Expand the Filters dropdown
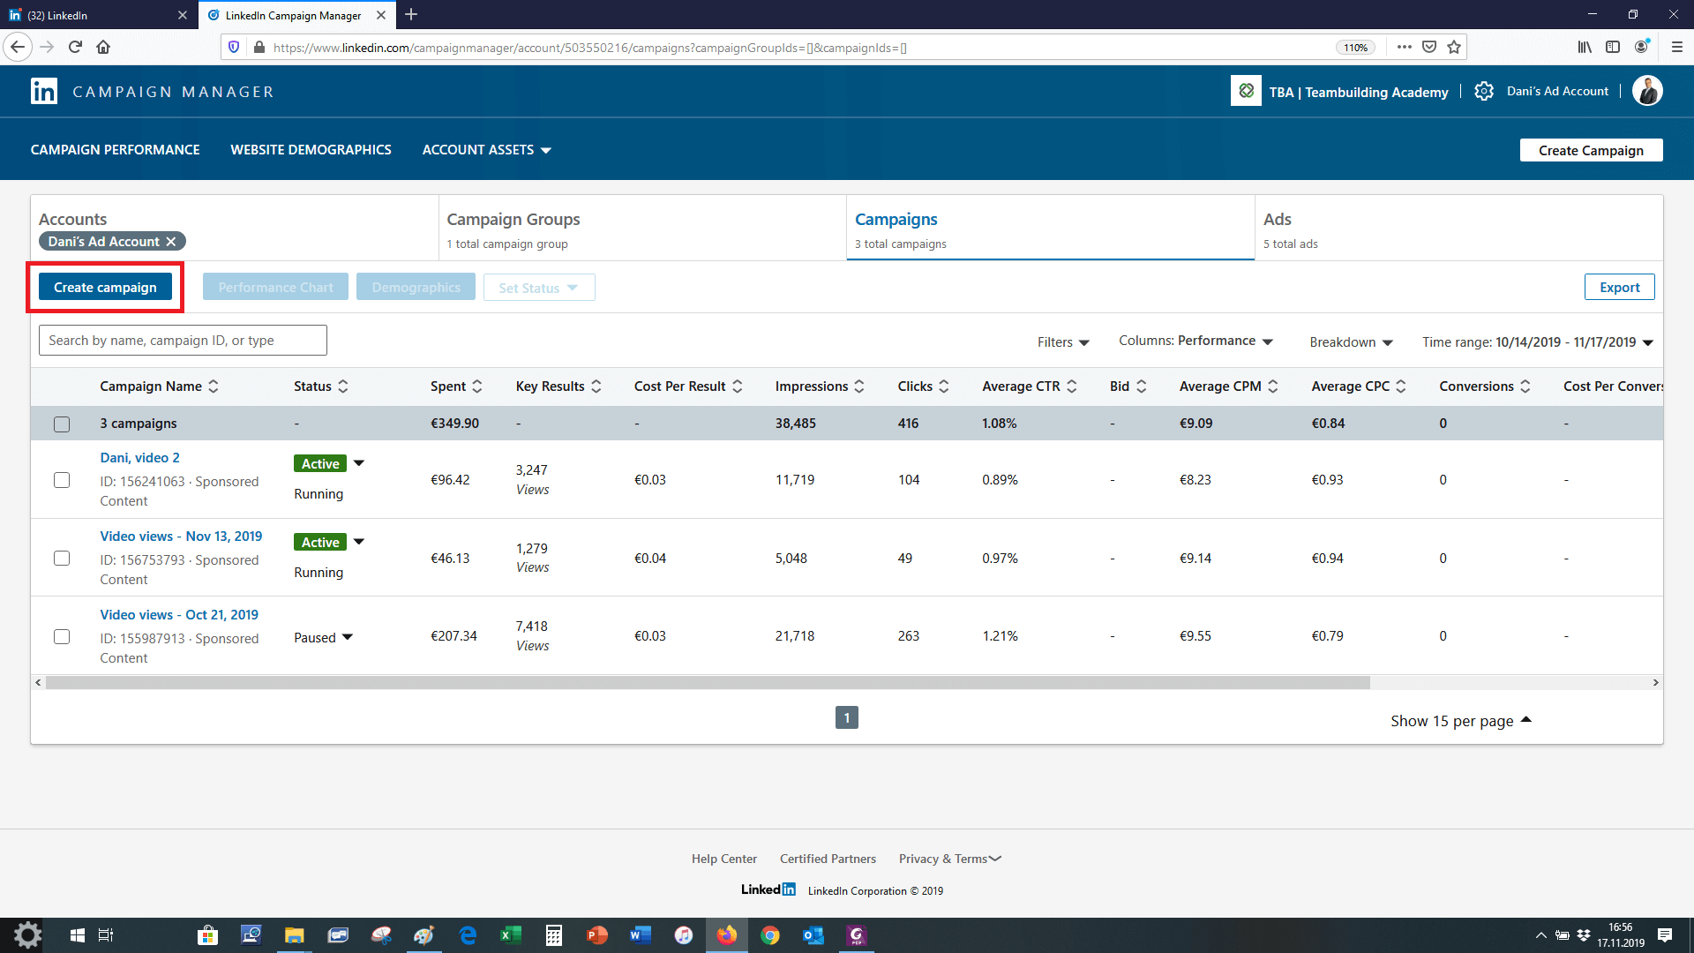 pyautogui.click(x=1063, y=342)
